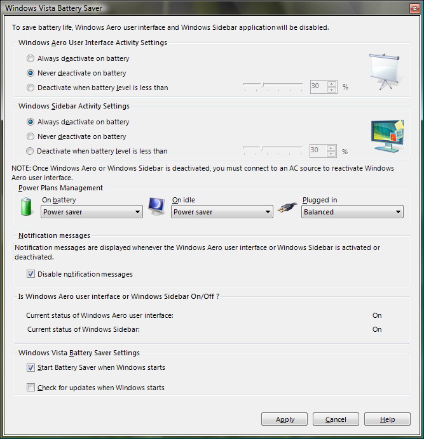This screenshot has height=439, width=424.
Task: Decrease Aero battery percent with down arrow
Action: click(x=332, y=90)
